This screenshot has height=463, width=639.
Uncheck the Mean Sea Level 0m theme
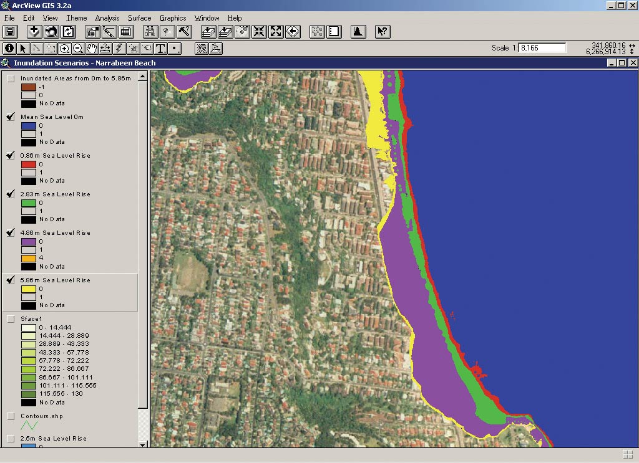[11, 117]
